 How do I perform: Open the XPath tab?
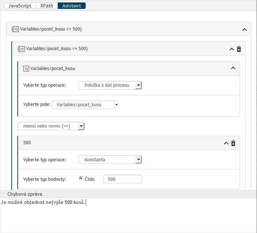point(47,6)
